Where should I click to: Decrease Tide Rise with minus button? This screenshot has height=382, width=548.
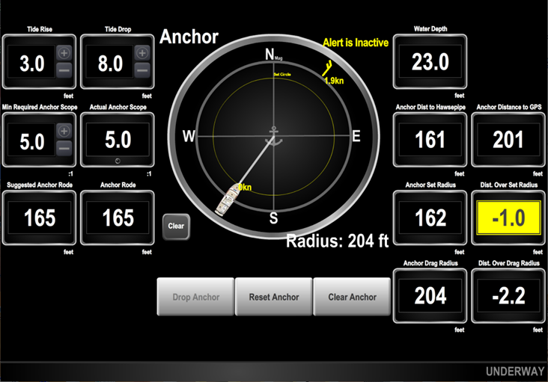[64, 71]
